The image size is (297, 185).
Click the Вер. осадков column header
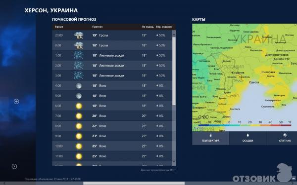pos(164,27)
